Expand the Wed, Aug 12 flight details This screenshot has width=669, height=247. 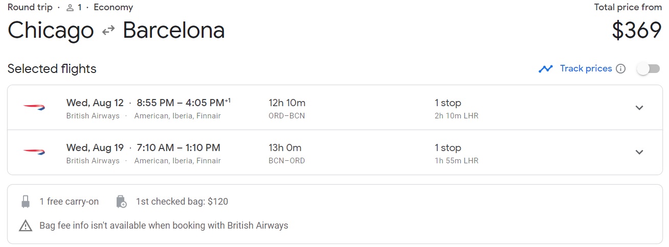click(x=639, y=108)
